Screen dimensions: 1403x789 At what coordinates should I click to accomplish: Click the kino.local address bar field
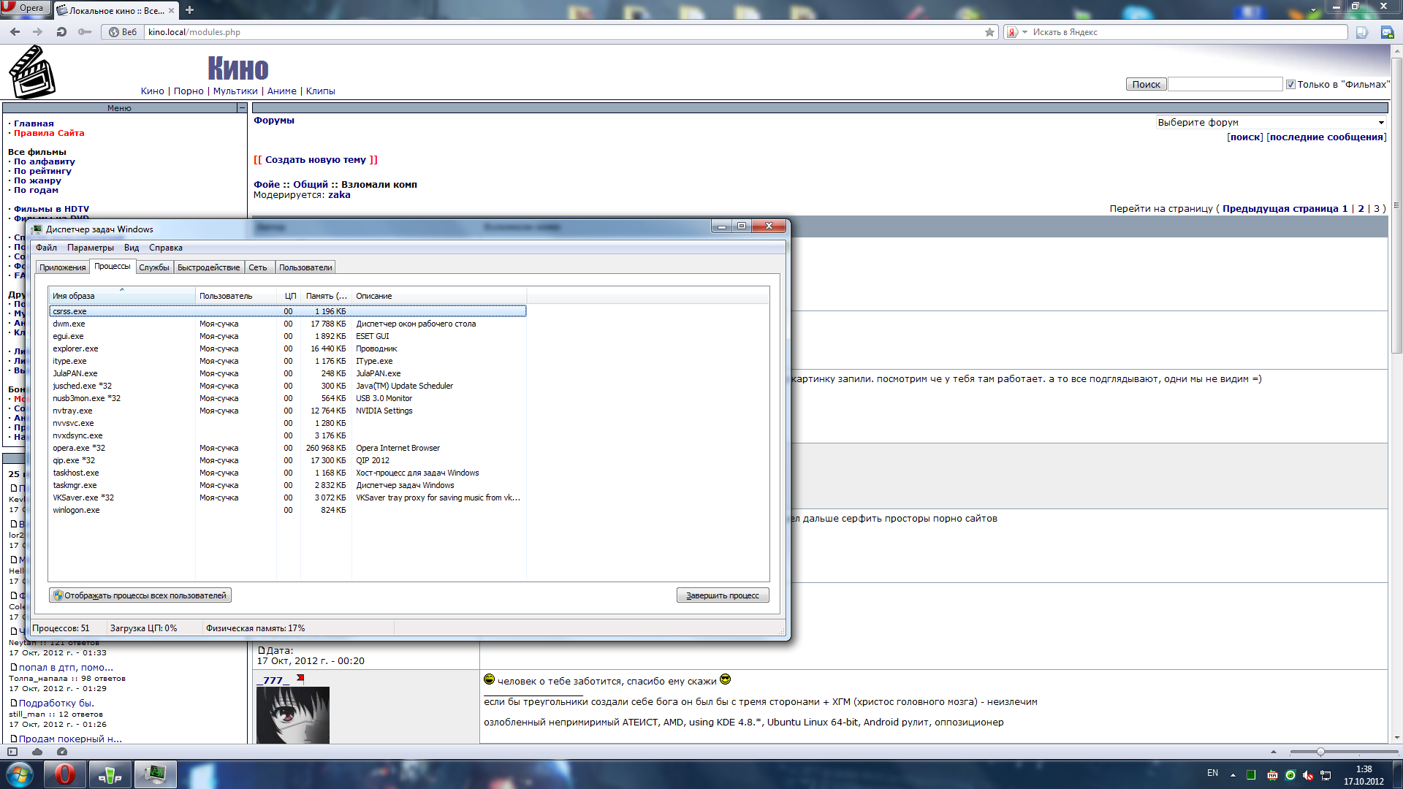[563, 32]
